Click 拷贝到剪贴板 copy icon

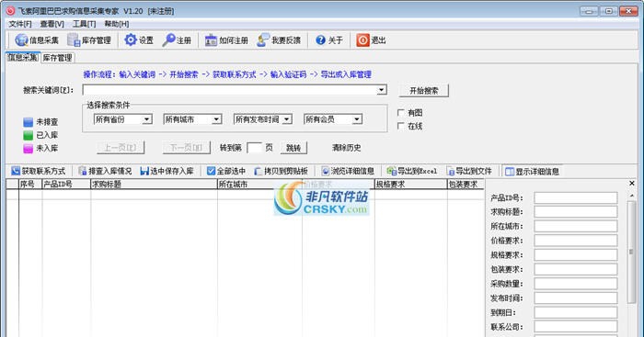[x=258, y=171]
